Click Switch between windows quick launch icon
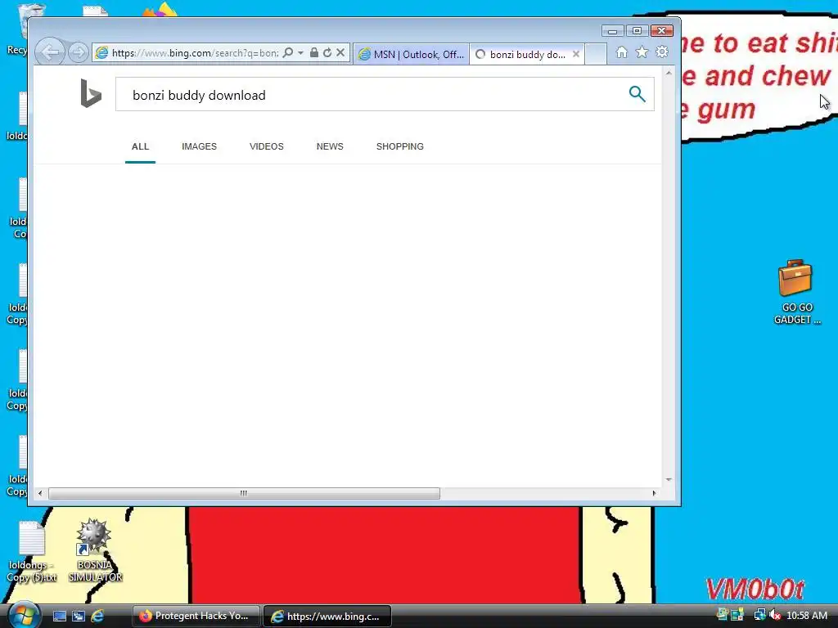838x628 pixels. click(x=79, y=617)
